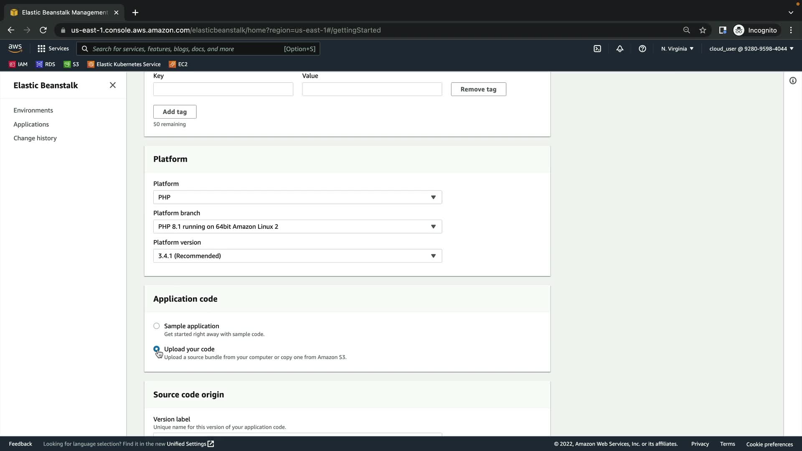
Task: Open the AWS support help icon
Action: [642, 49]
